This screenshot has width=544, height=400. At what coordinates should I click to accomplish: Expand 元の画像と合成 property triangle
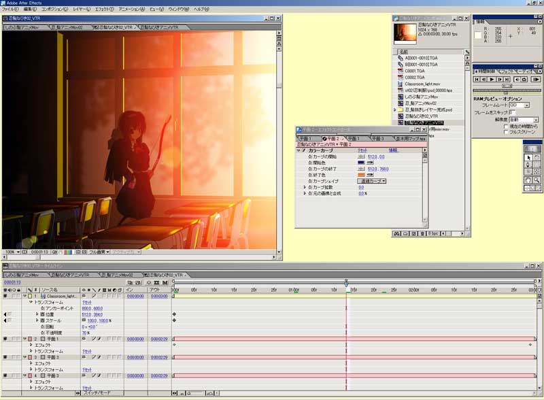[x=305, y=193]
